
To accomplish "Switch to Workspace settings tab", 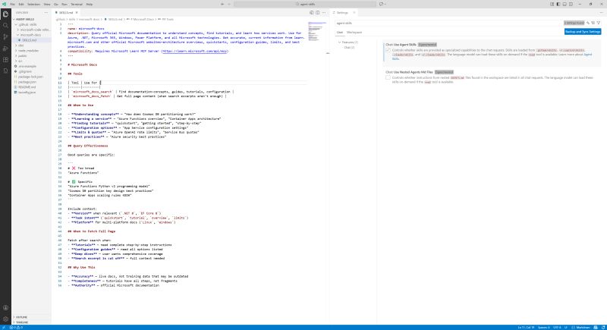I will (x=353, y=32).
